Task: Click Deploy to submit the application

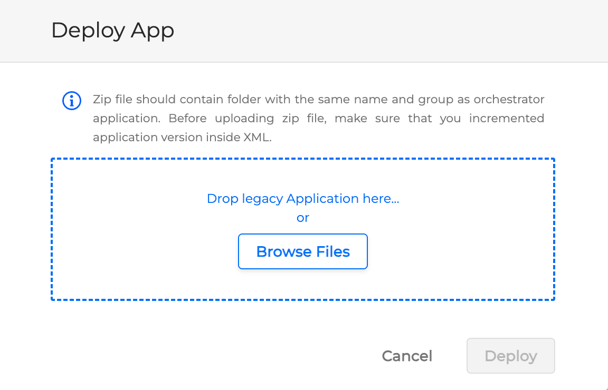Action: tap(510, 356)
